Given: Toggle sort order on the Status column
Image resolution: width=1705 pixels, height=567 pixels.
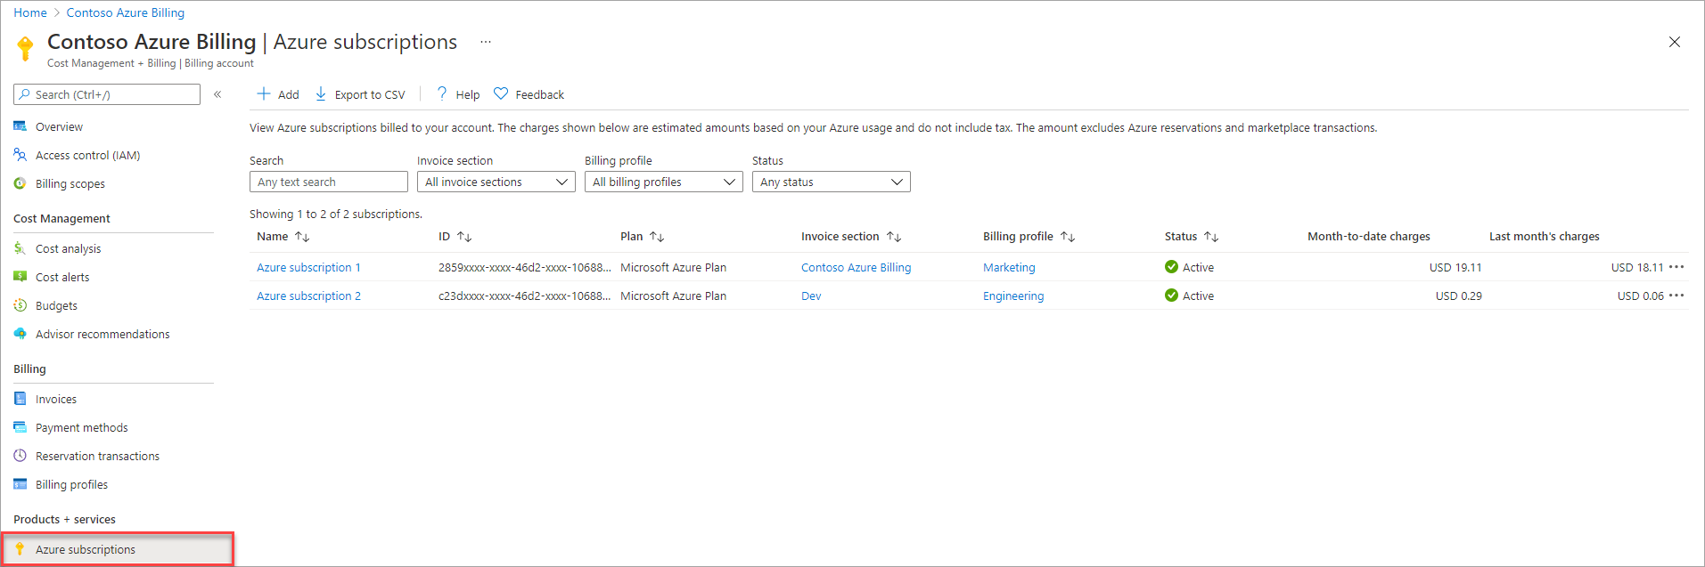Looking at the screenshot, I should pos(1211,237).
